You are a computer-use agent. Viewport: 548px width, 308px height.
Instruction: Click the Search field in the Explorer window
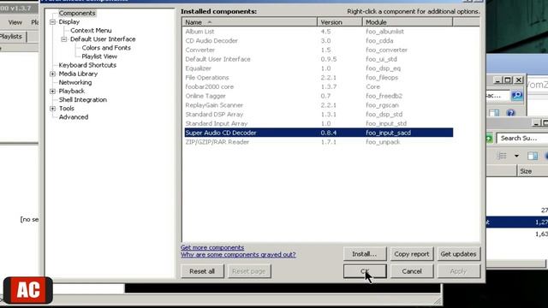click(523, 138)
